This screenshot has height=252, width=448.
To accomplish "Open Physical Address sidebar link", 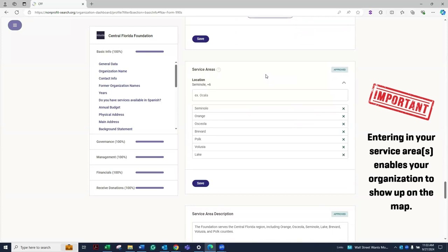I will coord(111,114).
